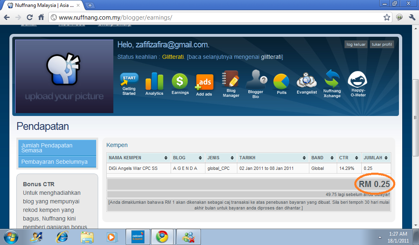The height and width of the screenshot is (245, 419).
Task: Open the Chrome wrench settings menu
Action: point(412,18)
